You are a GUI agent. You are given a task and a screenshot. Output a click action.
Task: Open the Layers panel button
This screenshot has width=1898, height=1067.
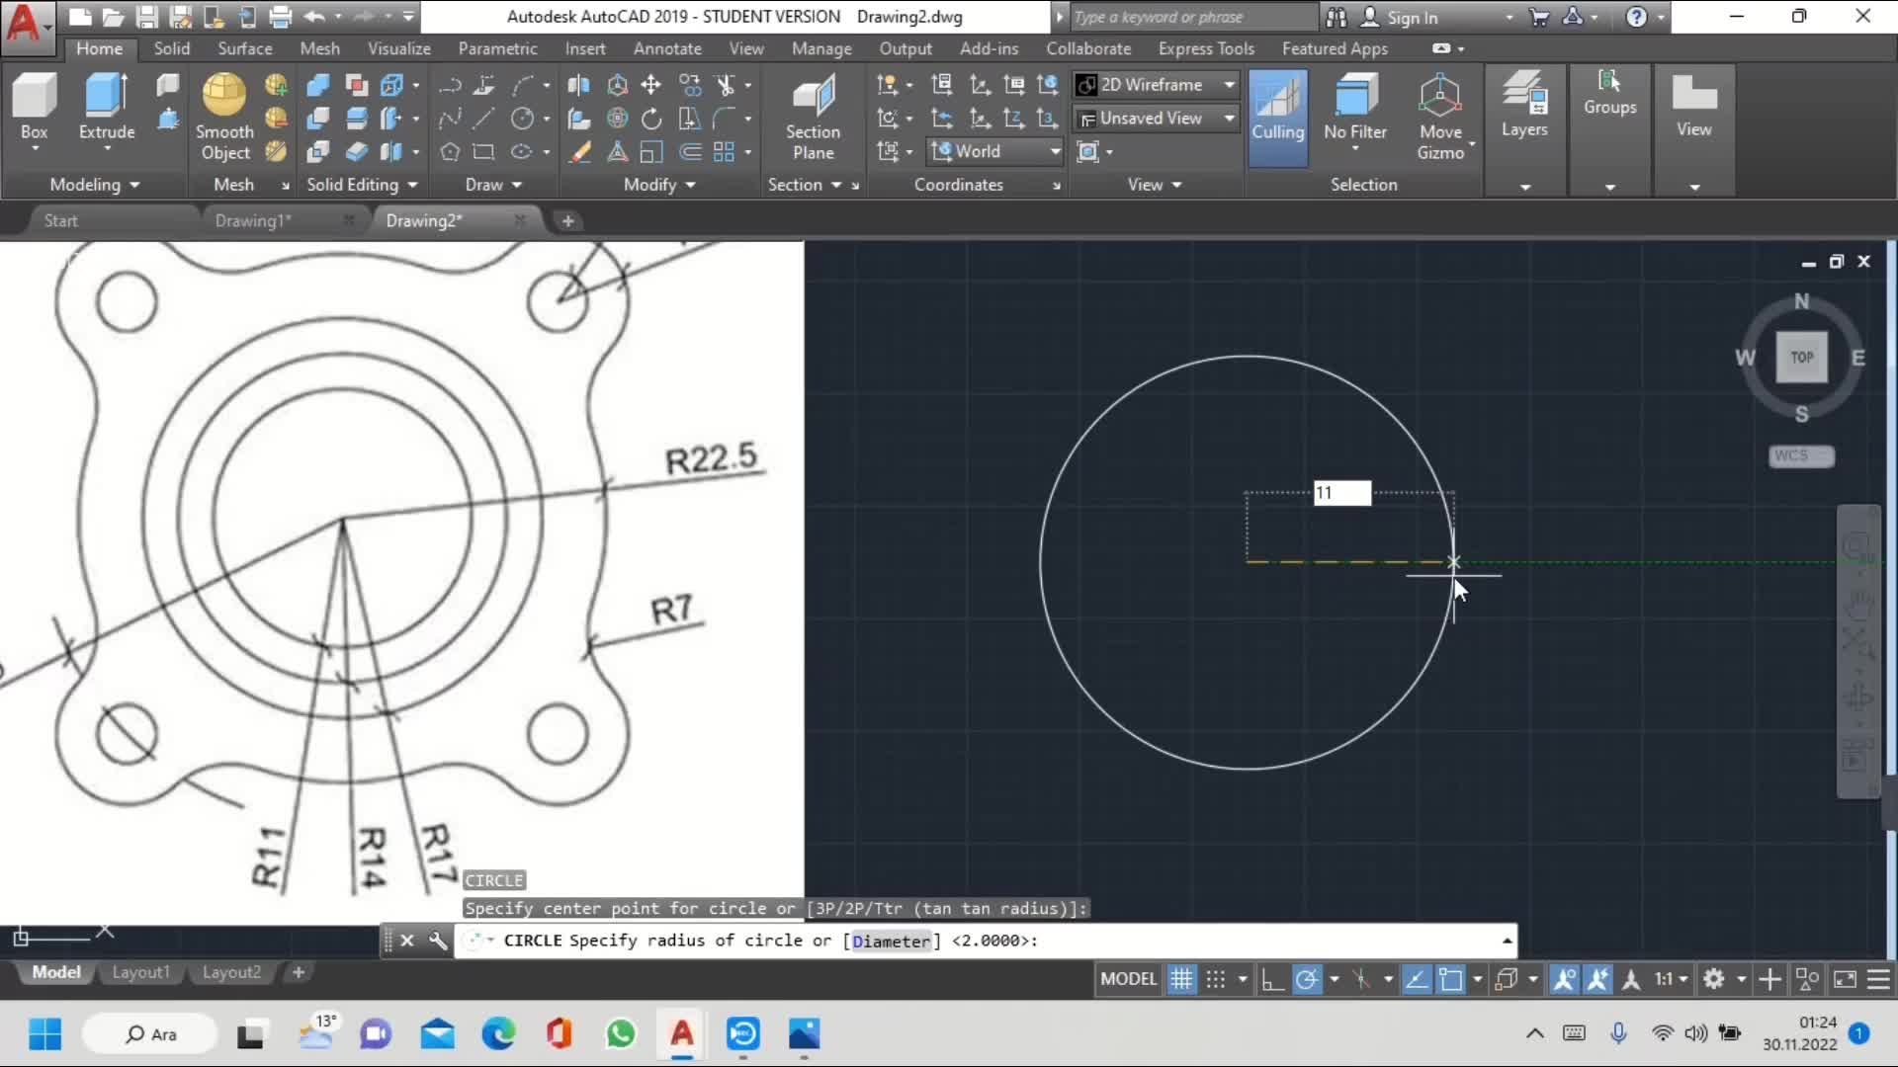pyautogui.click(x=1524, y=107)
